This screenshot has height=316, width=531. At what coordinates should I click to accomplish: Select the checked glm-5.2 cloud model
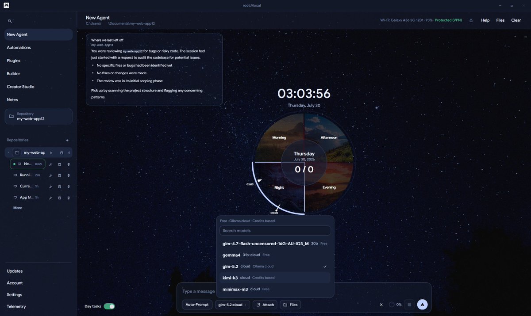(275, 267)
